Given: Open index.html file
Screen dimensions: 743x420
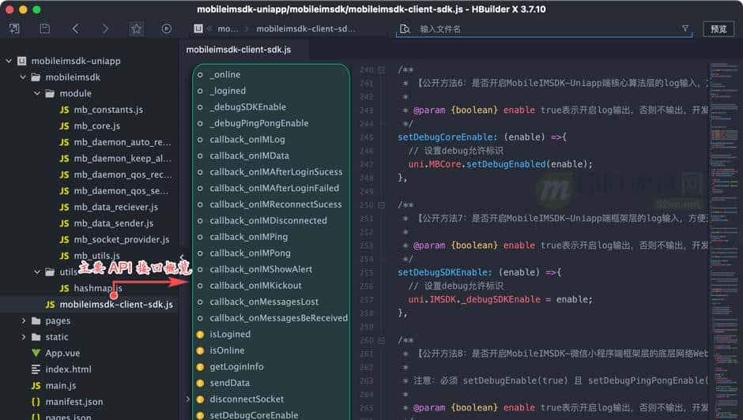Looking at the screenshot, I should click(x=68, y=369).
